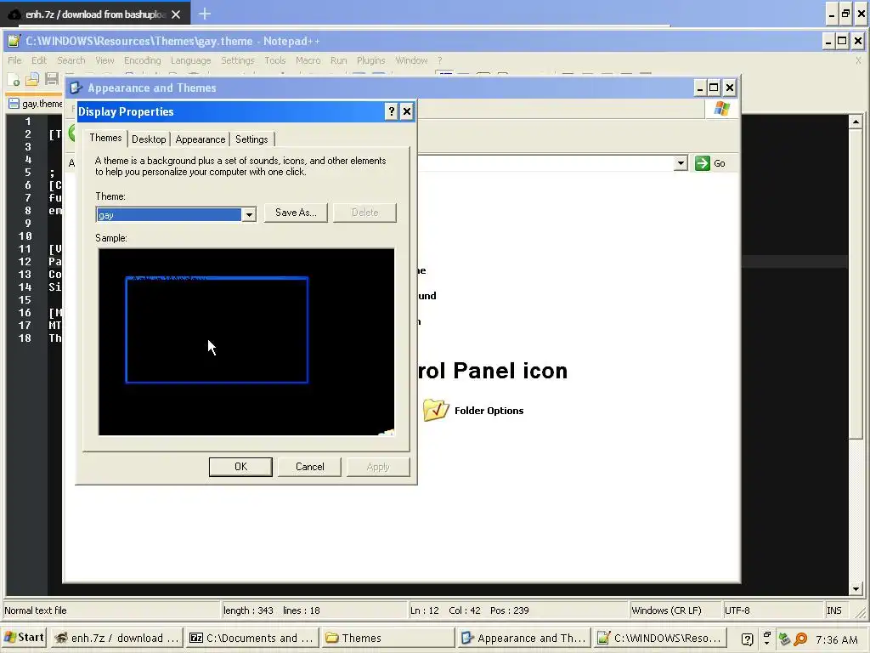870x653 pixels.
Task: Open the address bar dropdown arrow
Action: click(681, 163)
